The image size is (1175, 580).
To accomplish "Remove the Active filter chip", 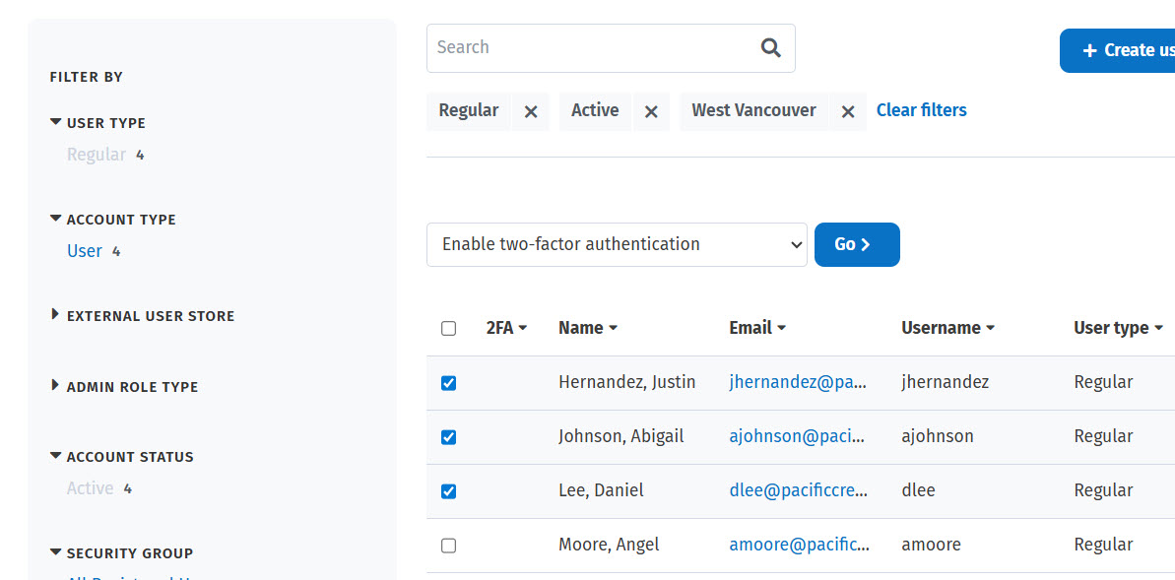I will click(651, 111).
